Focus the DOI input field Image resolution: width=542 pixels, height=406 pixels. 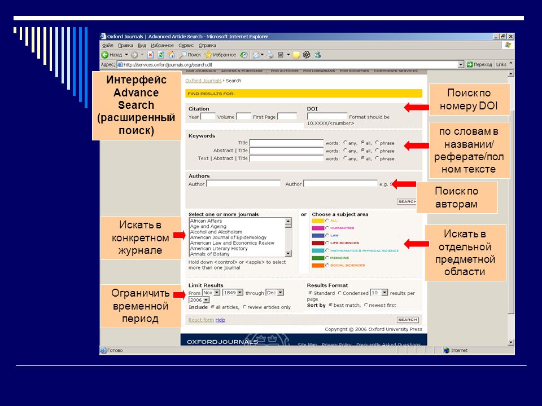(x=327, y=116)
